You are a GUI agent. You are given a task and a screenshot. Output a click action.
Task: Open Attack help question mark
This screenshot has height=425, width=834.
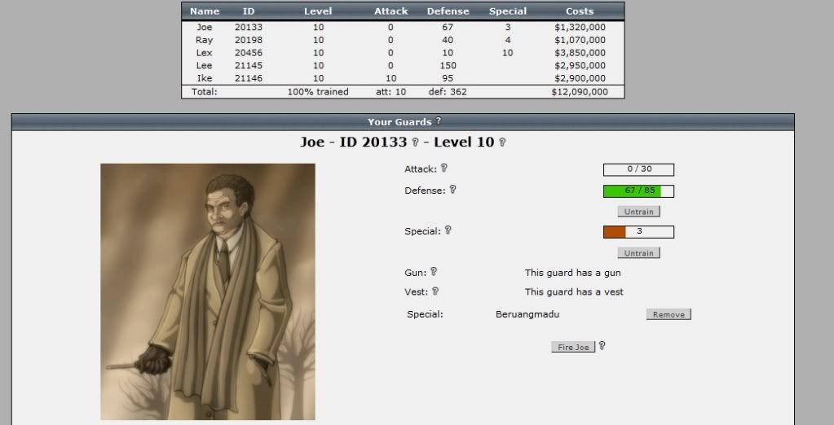click(444, 168)
